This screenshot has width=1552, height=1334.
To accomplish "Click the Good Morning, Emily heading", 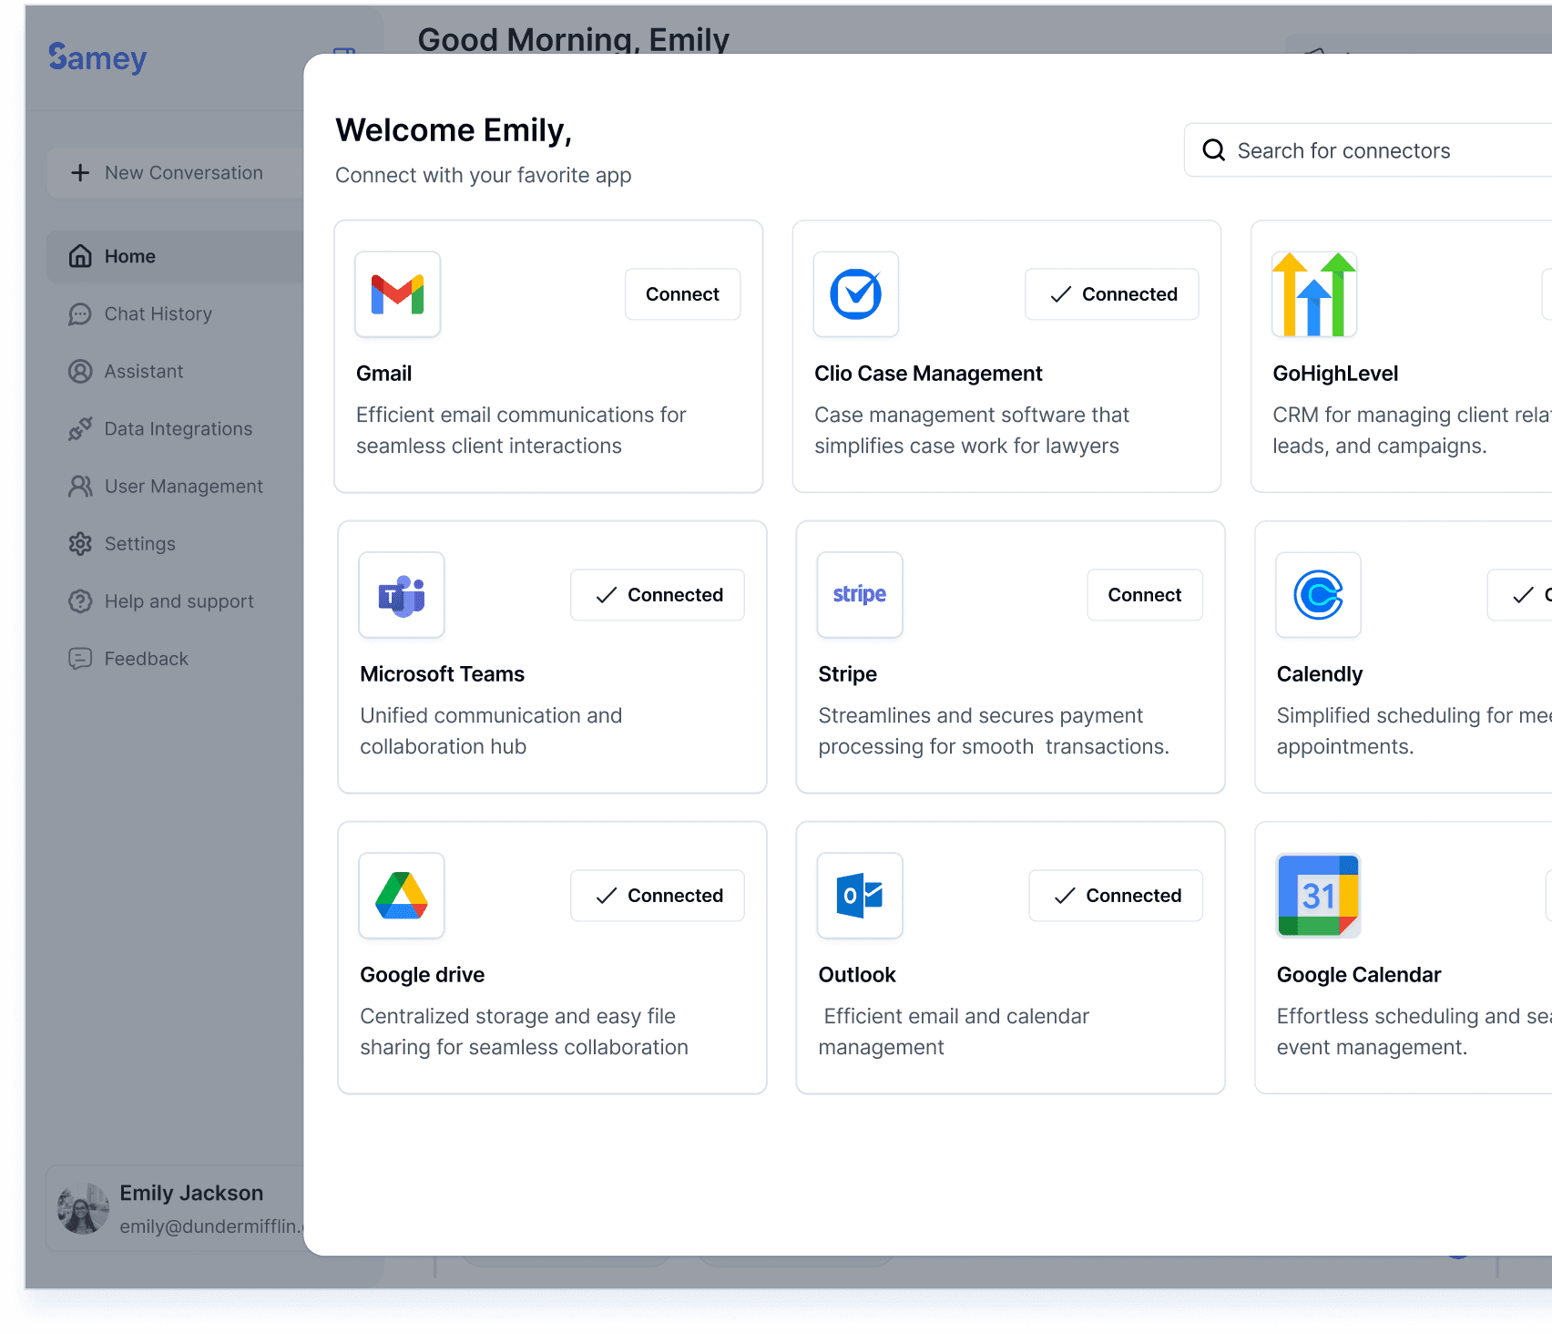I will pyautogui.click(x=573, y=39).
